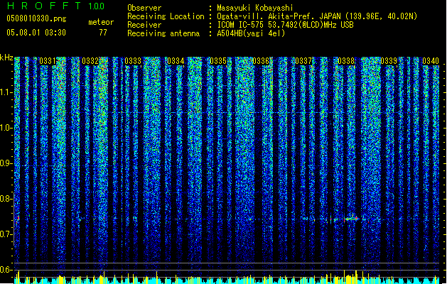Select observer name Masayuki Kobayashi
The image size is (447, 284).
point(255,8)
